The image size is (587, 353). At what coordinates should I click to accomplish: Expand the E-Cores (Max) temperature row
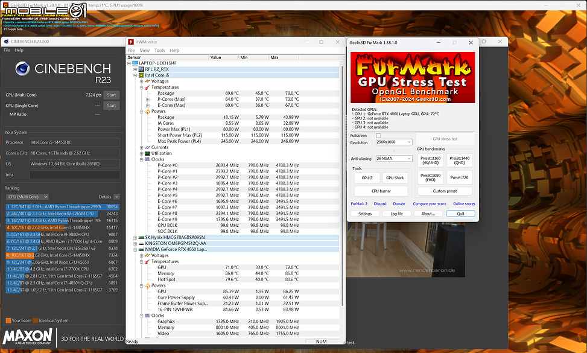pos(147,105)
